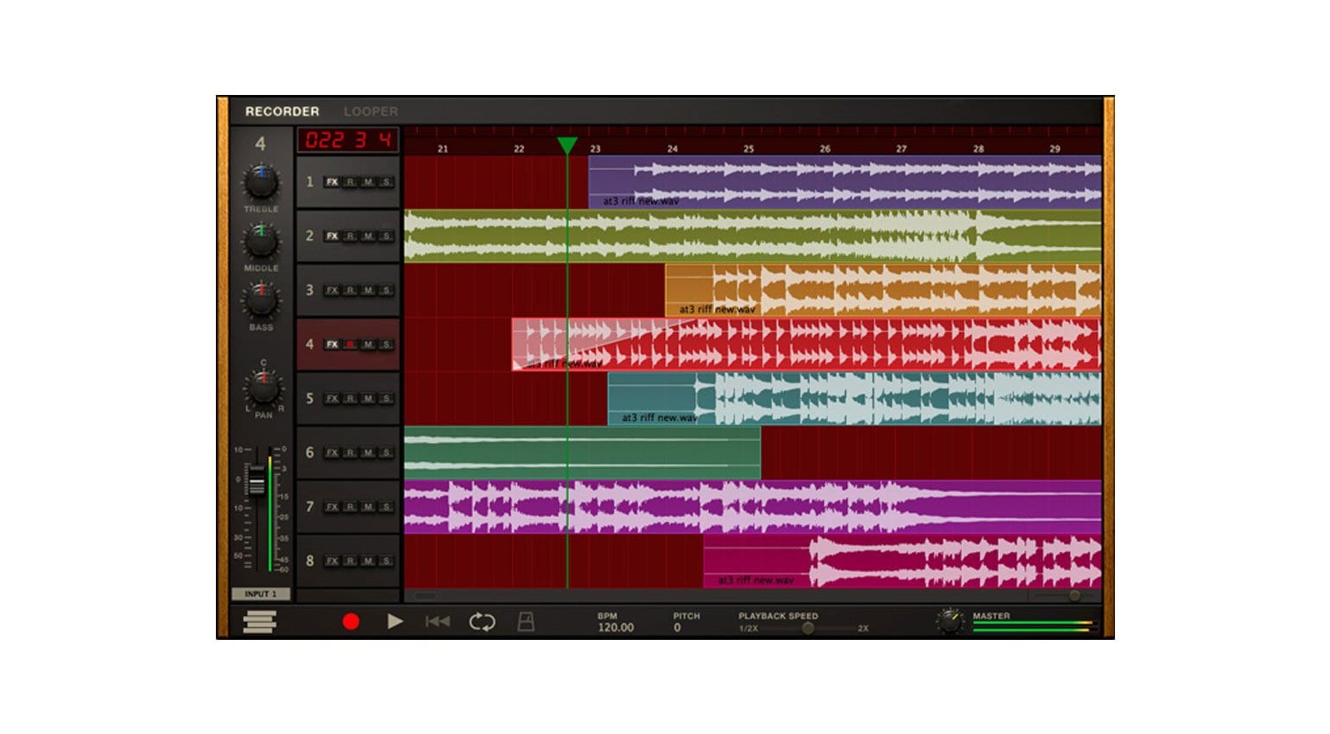Adjust the Playback Speed slider handle
Image resolution: width=1330 pixels, height=734 pixels.
click(x=807, y=628)
